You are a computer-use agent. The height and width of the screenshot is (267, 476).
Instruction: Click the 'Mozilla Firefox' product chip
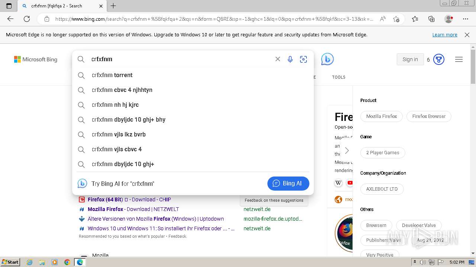tap(382, 116)
